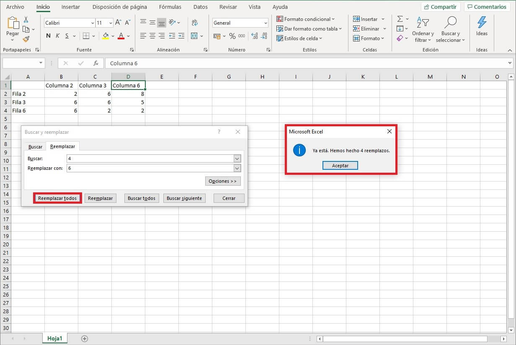Open the Calibri font name dropdown
The height and width of the screenshot is (345, 516).
tap(93, 23)
